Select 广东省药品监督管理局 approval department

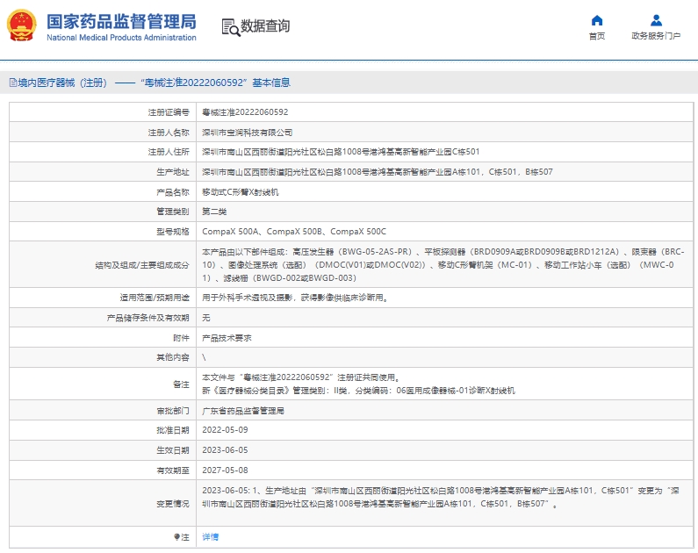click(243, 411)
